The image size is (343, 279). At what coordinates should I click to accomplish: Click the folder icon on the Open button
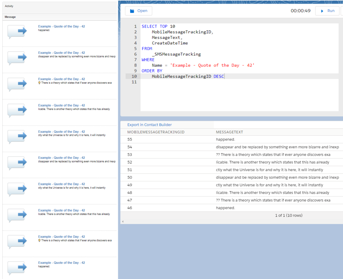tap(132, 11)
